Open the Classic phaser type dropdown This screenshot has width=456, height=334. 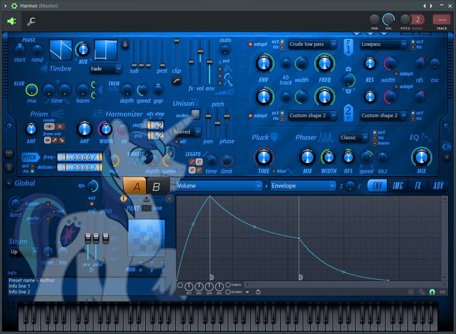click(354, 137)
